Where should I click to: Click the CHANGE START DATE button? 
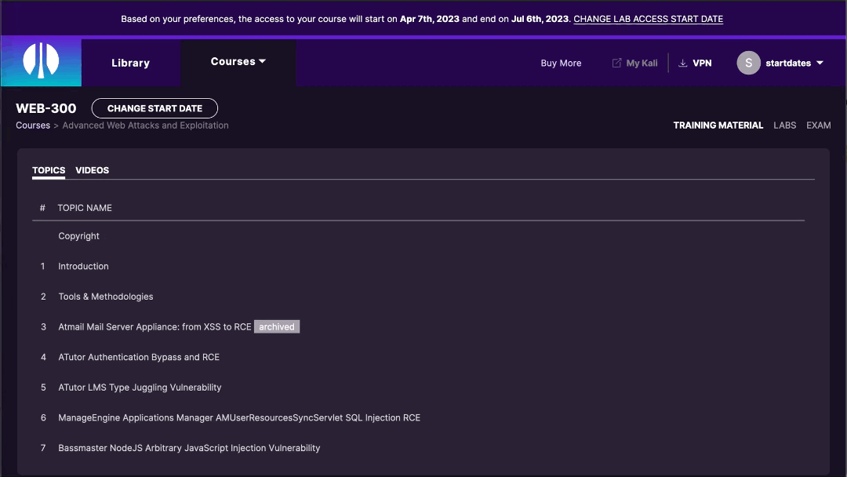coord(154,108)
